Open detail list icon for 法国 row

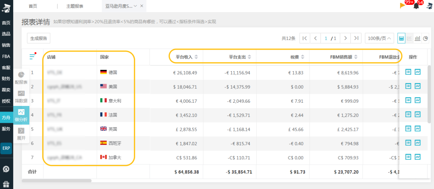click(408, 114)
